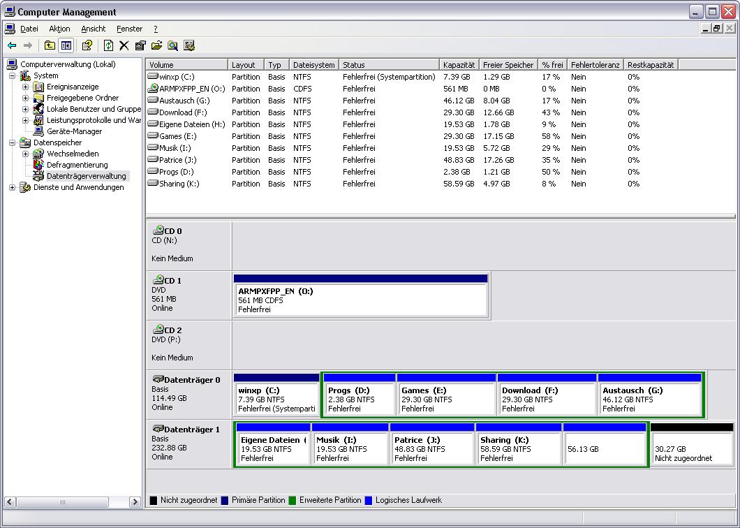The image size is (740, 528).
Task: Open the Properties toolbar icon
Action: tap(140, 45)
